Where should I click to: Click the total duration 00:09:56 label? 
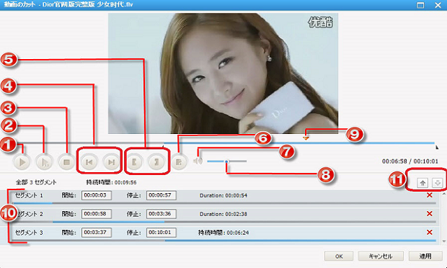(x=112, y=182)
